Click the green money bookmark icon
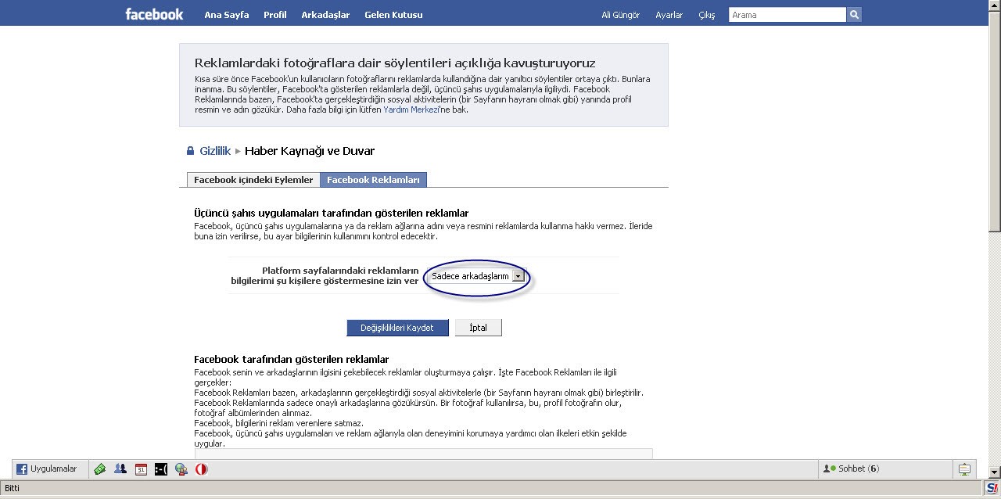Screen dimensions: 1001x499 click(x=99, y=469)
